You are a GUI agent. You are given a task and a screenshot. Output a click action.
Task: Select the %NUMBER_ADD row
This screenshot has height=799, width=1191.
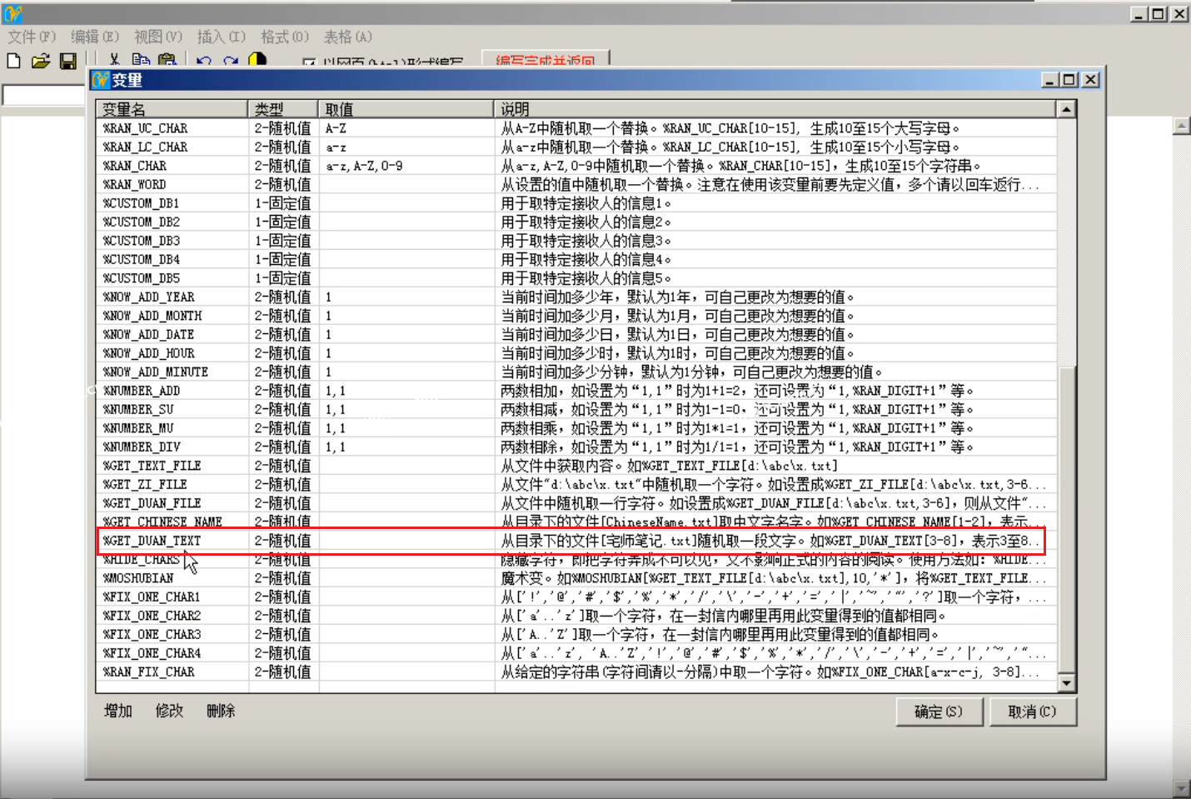576,391
